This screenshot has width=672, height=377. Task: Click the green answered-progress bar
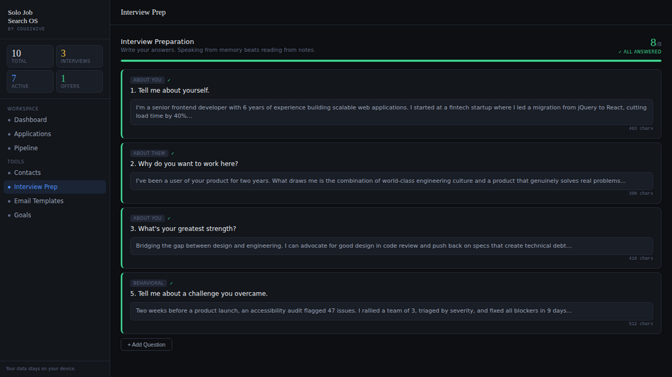pyautogui.click(x=390, y=61)
